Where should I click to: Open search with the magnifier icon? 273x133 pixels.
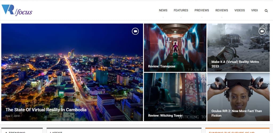[x=266, y=11]
